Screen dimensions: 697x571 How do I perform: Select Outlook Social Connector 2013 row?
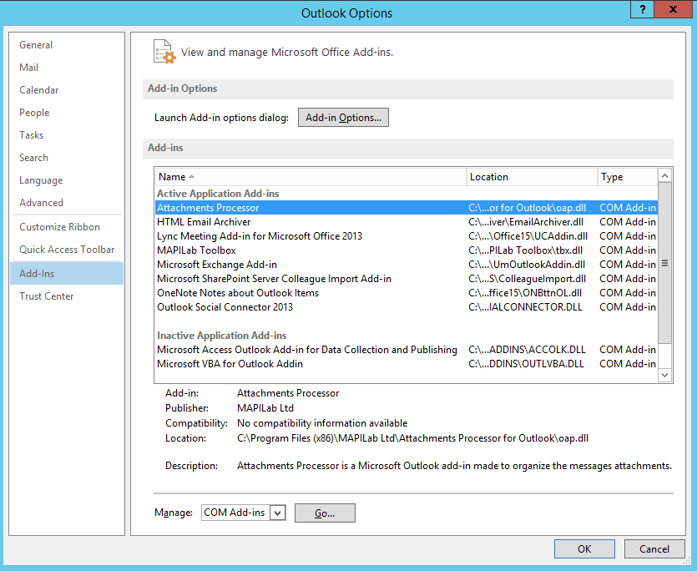coord(407,307)
